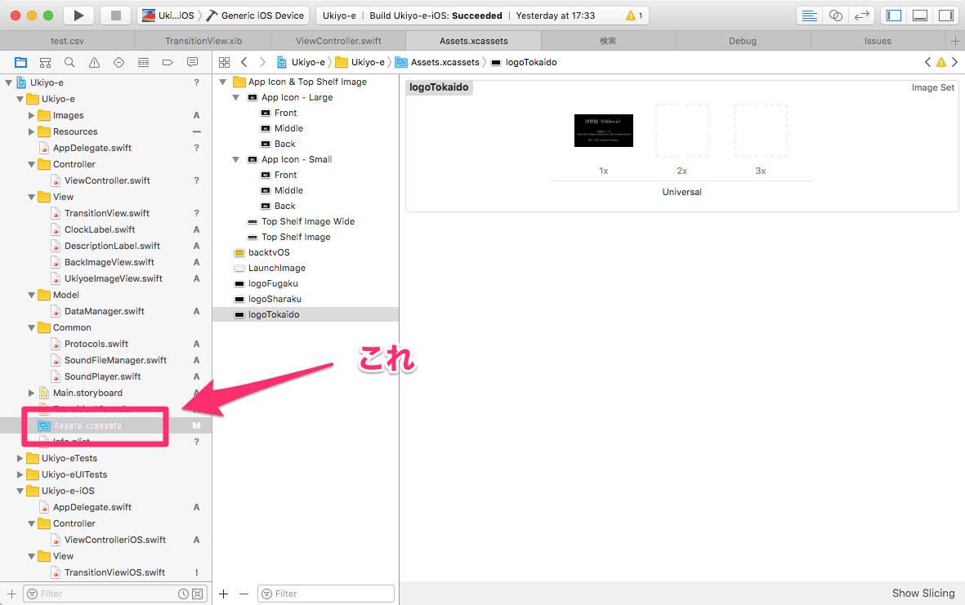The height and width of the screenshot is (605, 965).
Task: Open the Version editor arrows icon
Action: click(860, 14)
